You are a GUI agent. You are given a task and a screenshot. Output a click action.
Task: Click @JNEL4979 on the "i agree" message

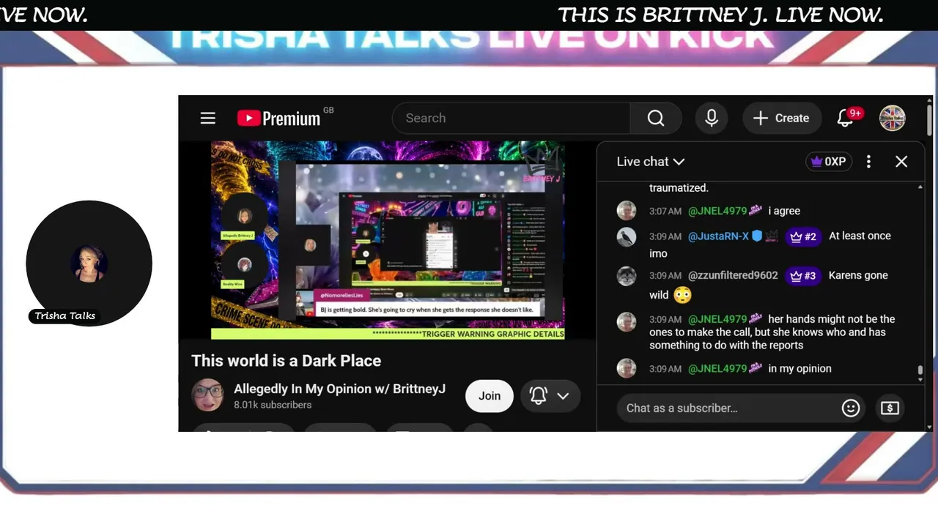pyautogui.click(x=717, y=211)
